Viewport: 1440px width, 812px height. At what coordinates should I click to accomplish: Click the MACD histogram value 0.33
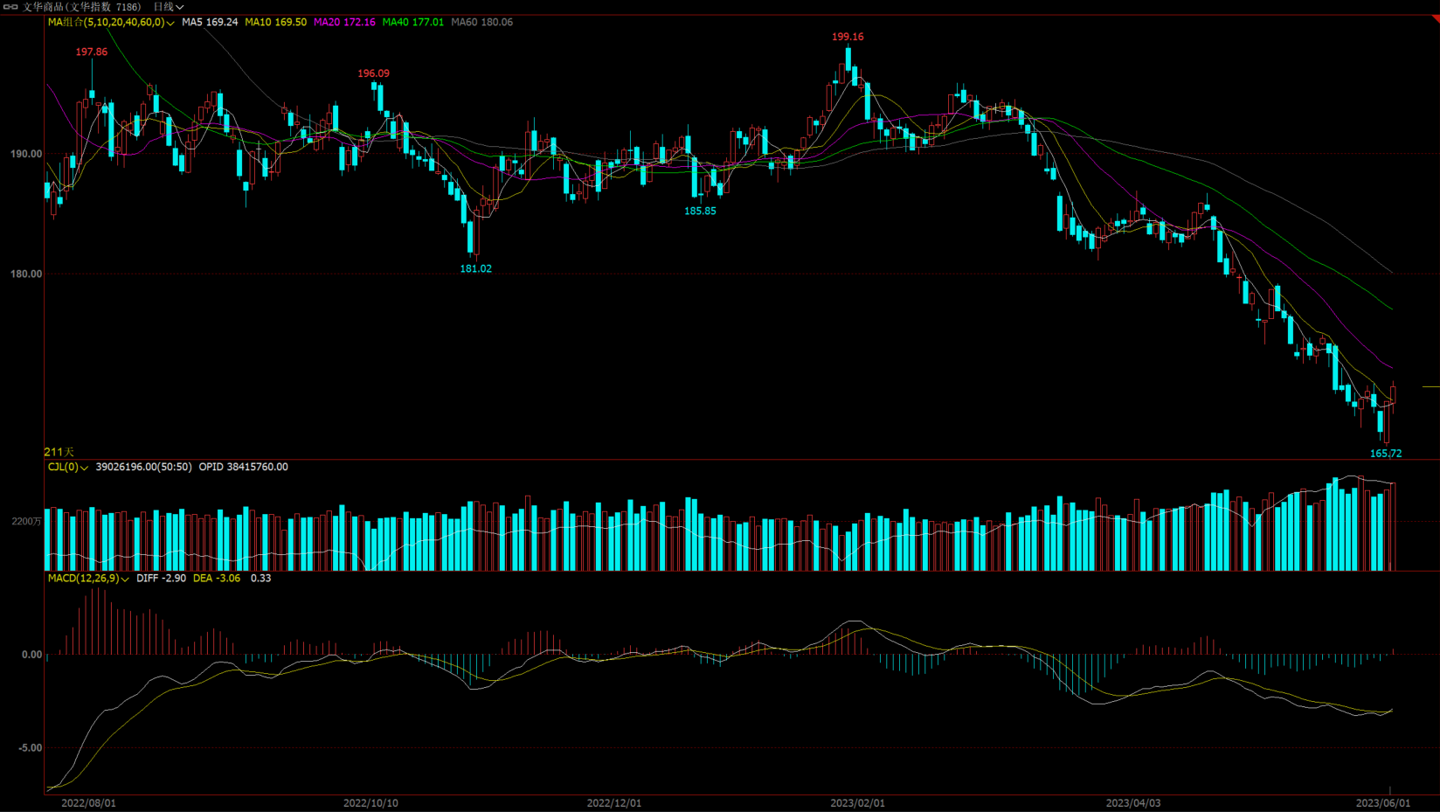(x=260, y=578)
